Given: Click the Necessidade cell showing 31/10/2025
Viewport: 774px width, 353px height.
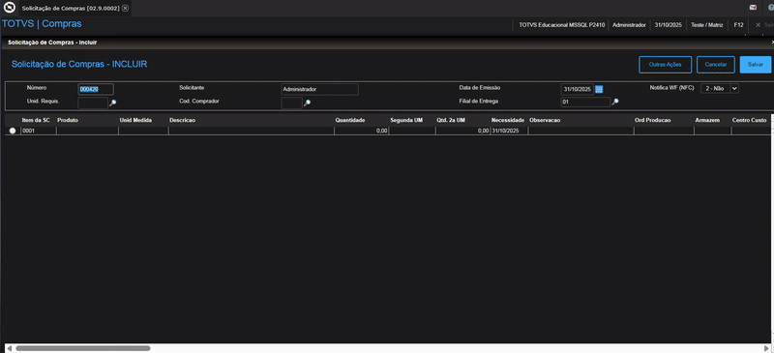Looking at the screenshot, I should point(509,131).
